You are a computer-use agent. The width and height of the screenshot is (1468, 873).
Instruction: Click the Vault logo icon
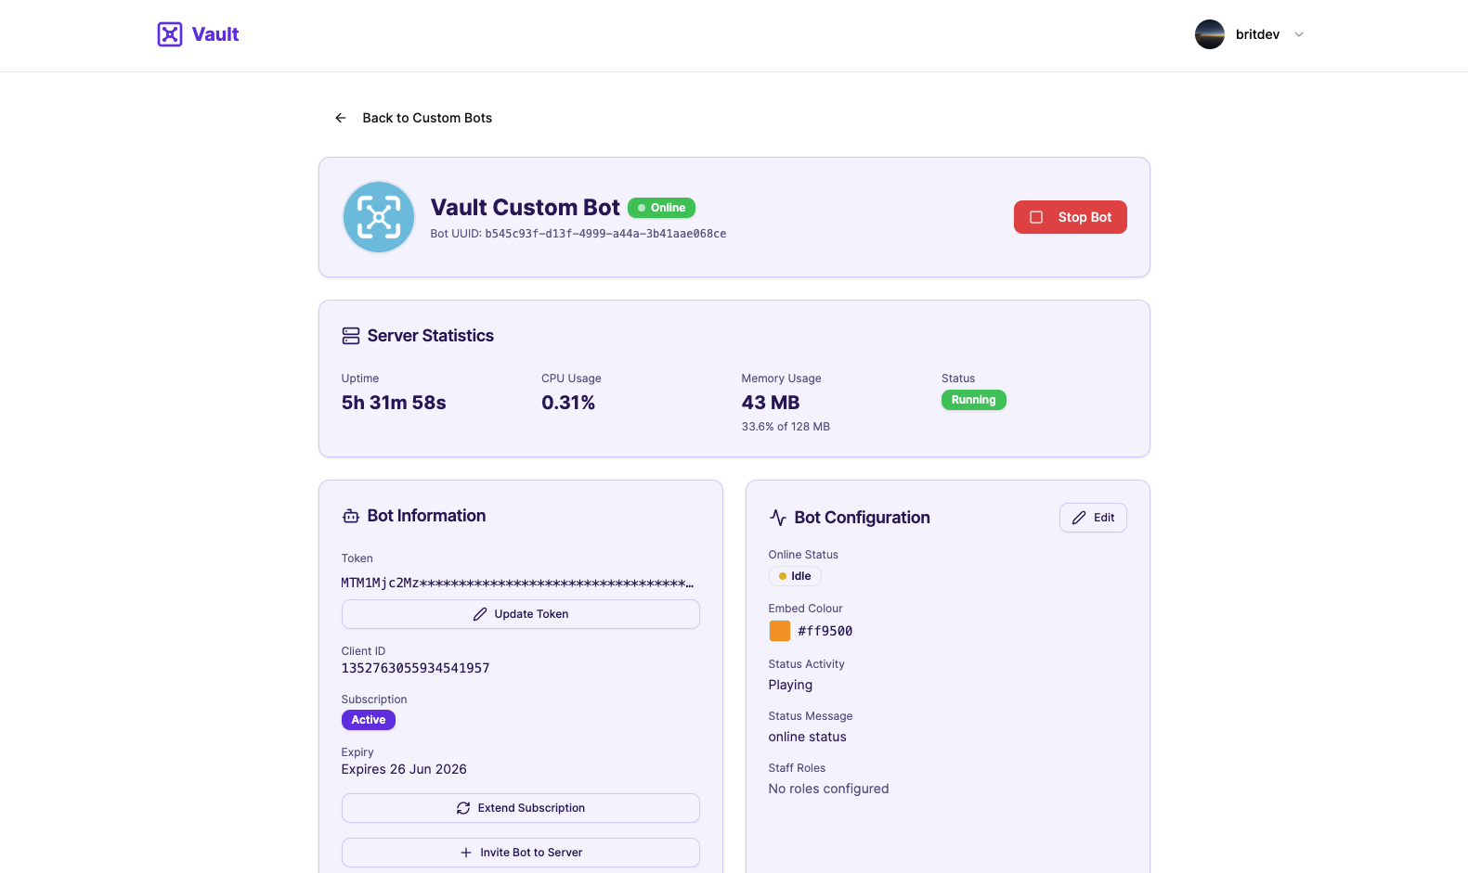click(170, 34)
